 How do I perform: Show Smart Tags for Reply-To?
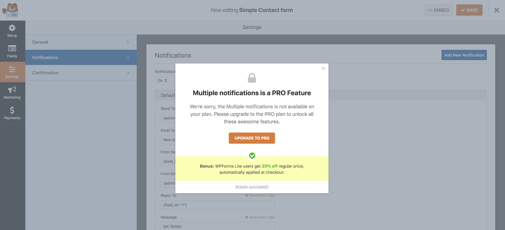click(x=260, y=196)
